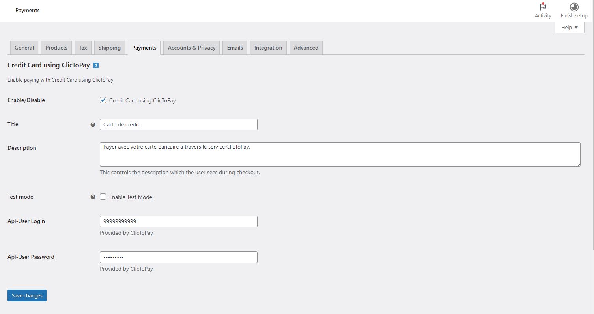Image resolution: width=594 pixels, height=314 pixels.
Task: Open the Integration tab
Action: pyautogui.click(x=268, y=48)
